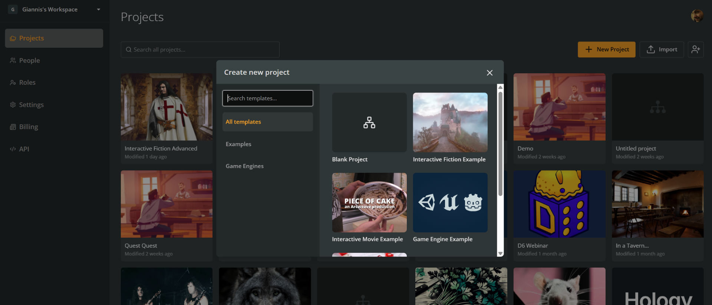712x305 pixels.
Task: Click the template list scroll down arrow
Action: pos(500,254)
